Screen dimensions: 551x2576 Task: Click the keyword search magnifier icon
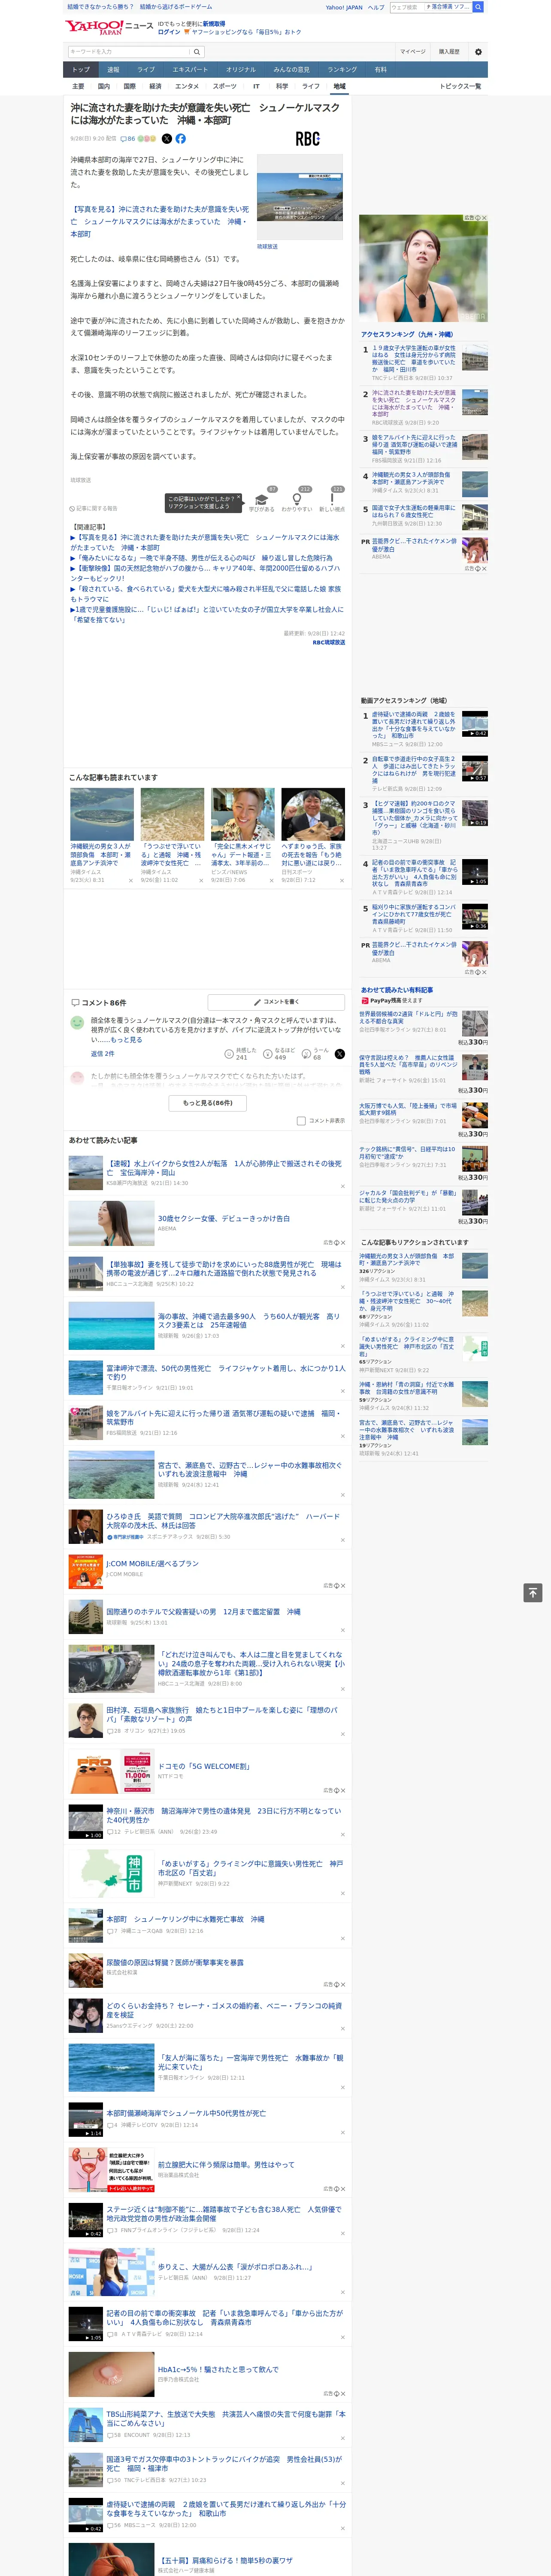[x=197, y=52]
